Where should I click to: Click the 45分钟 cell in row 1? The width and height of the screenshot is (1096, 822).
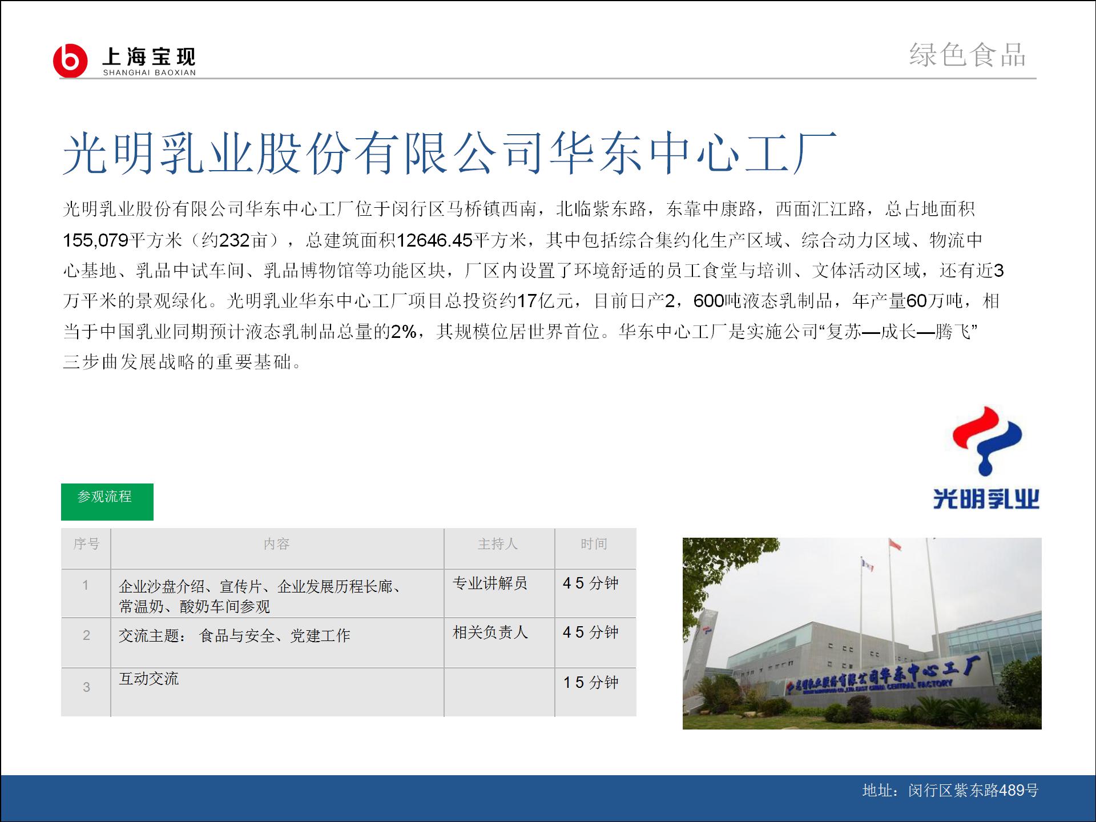click(x=595, y=593)
